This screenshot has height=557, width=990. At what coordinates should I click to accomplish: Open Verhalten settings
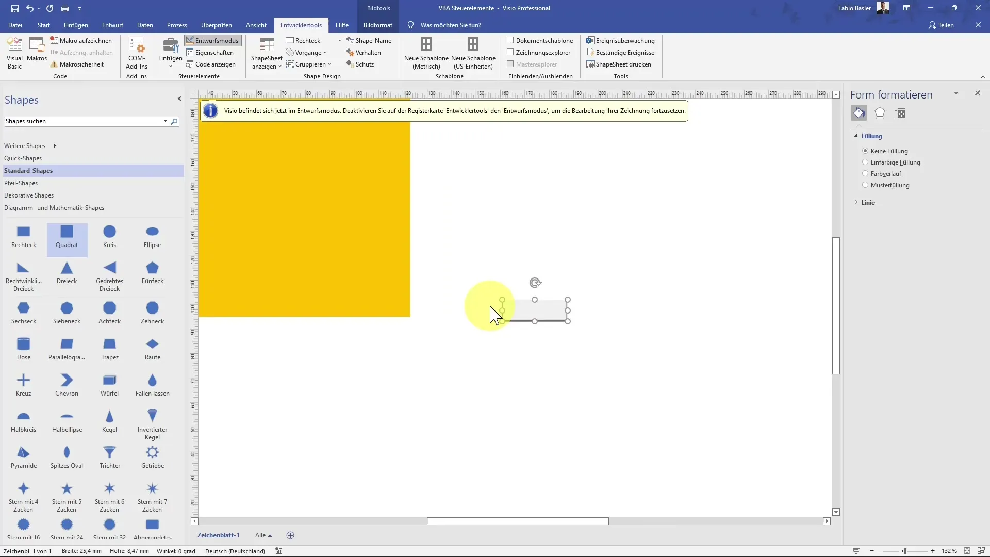364,52
